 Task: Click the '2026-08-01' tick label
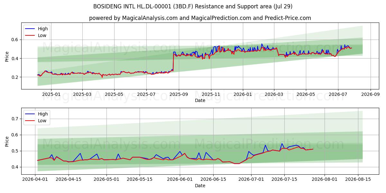(x=325, y=179)
